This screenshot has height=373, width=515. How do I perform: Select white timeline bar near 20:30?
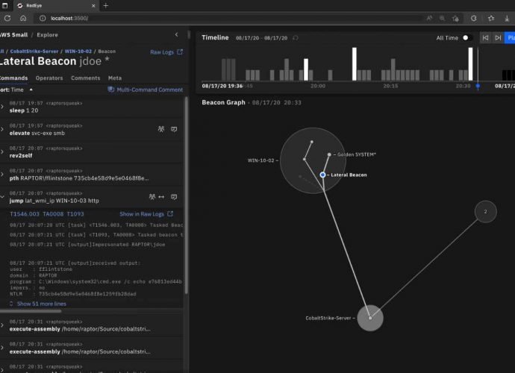tap(470, 64)
